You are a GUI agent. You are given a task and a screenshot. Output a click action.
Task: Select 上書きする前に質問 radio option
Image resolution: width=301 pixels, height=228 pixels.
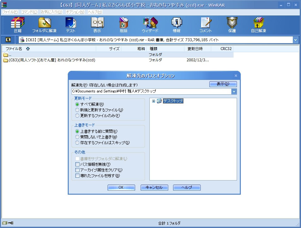pyautogui.click(x=77, y=131)
